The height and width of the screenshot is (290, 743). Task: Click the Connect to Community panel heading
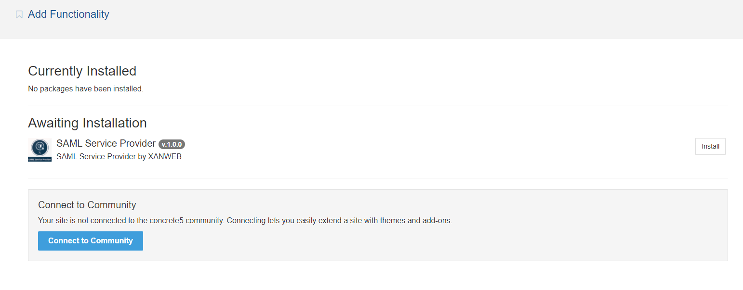click(x=87, y=205)
